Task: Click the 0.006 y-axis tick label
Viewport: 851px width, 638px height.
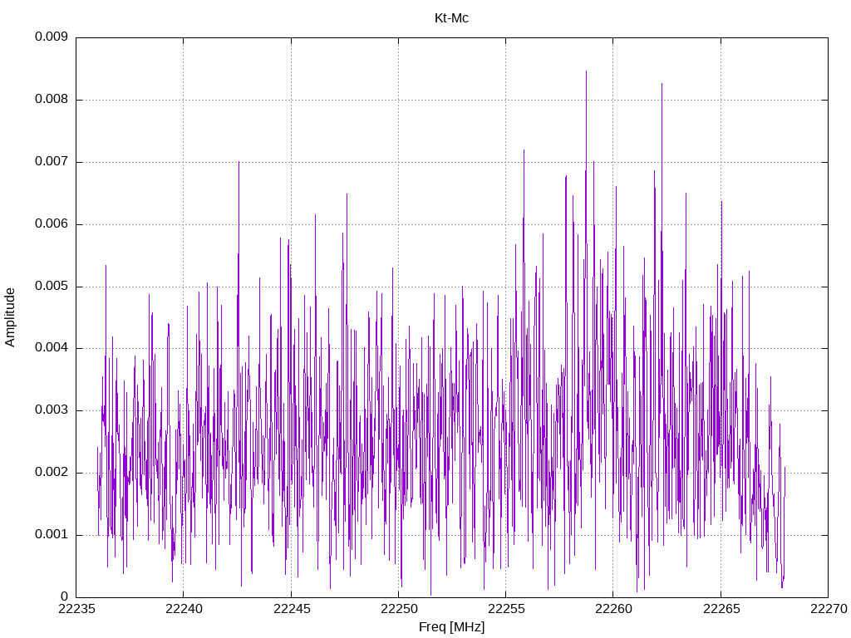Action: [x=52, y=224]
